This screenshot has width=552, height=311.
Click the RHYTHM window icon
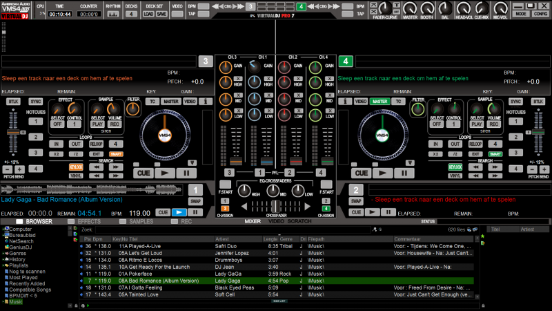(x=113, y=14)
